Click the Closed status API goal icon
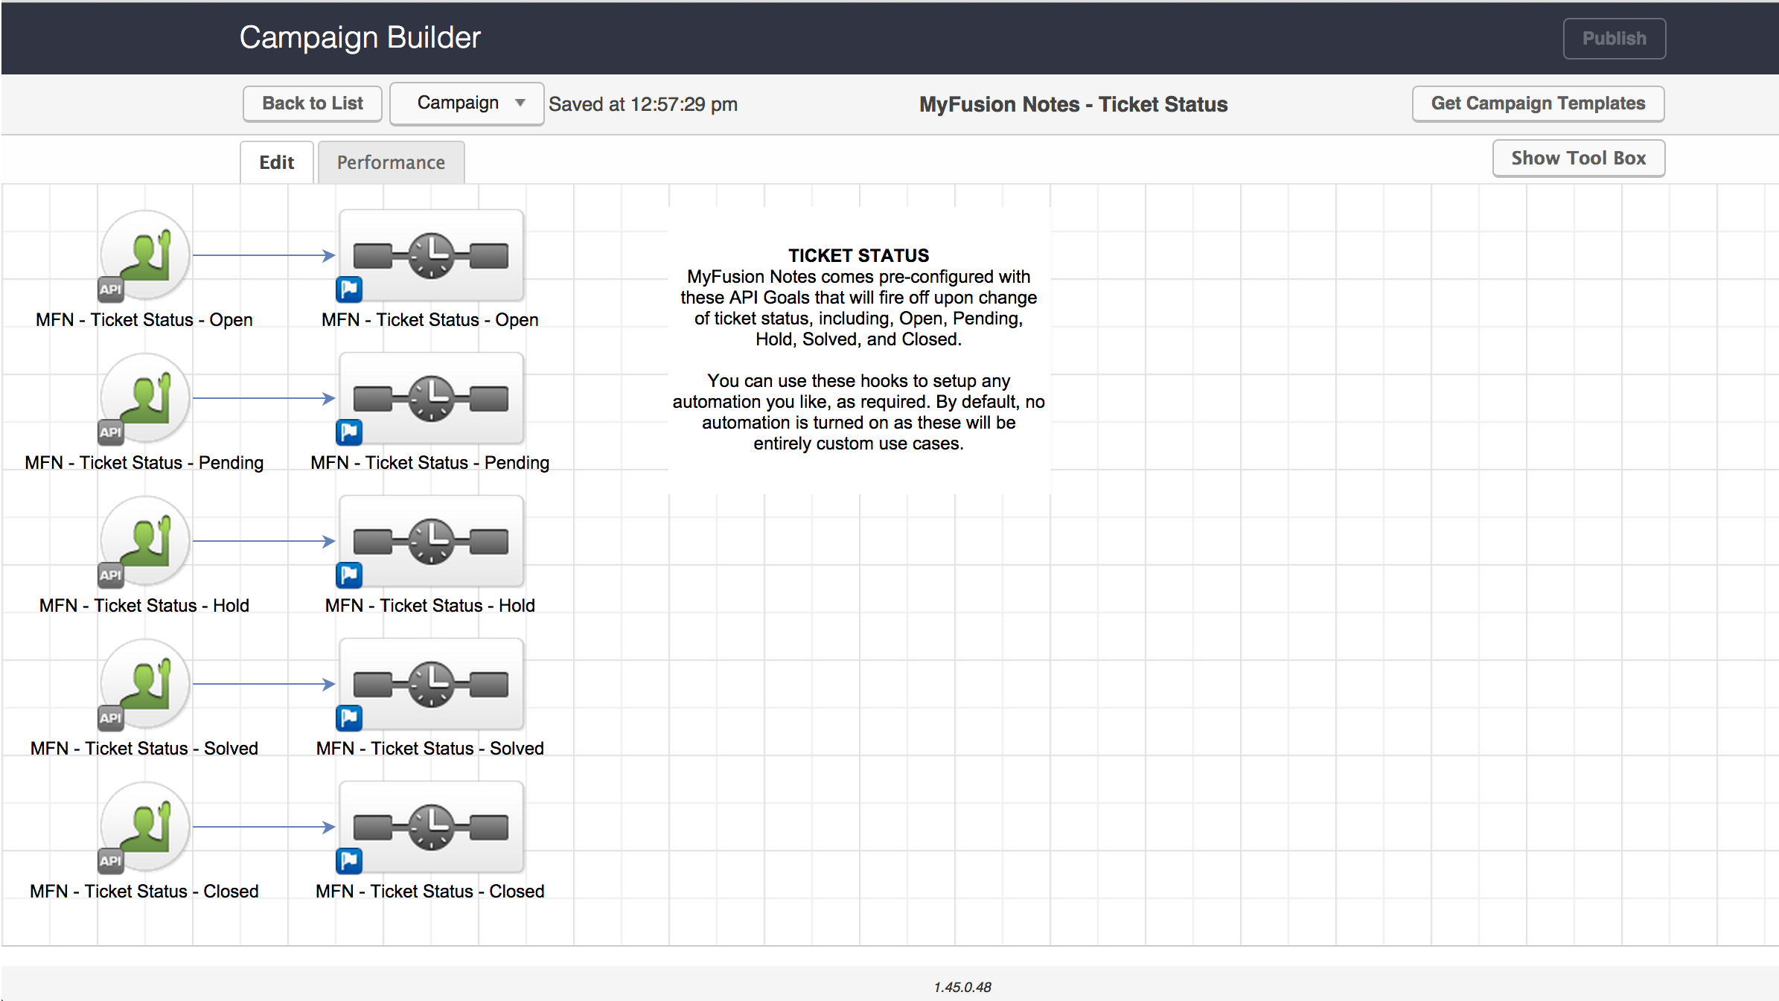The image size is (1779, 1001). coord(145,827)
